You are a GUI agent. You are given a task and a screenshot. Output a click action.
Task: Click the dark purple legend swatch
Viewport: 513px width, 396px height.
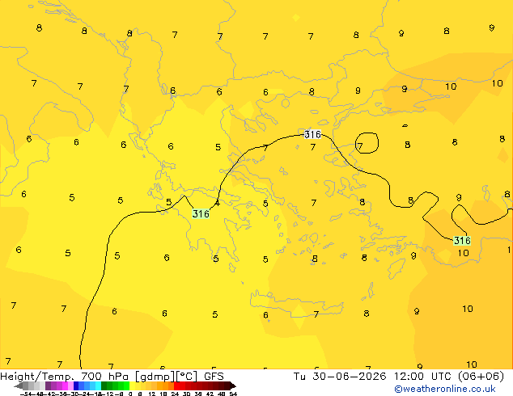point(48,386)
